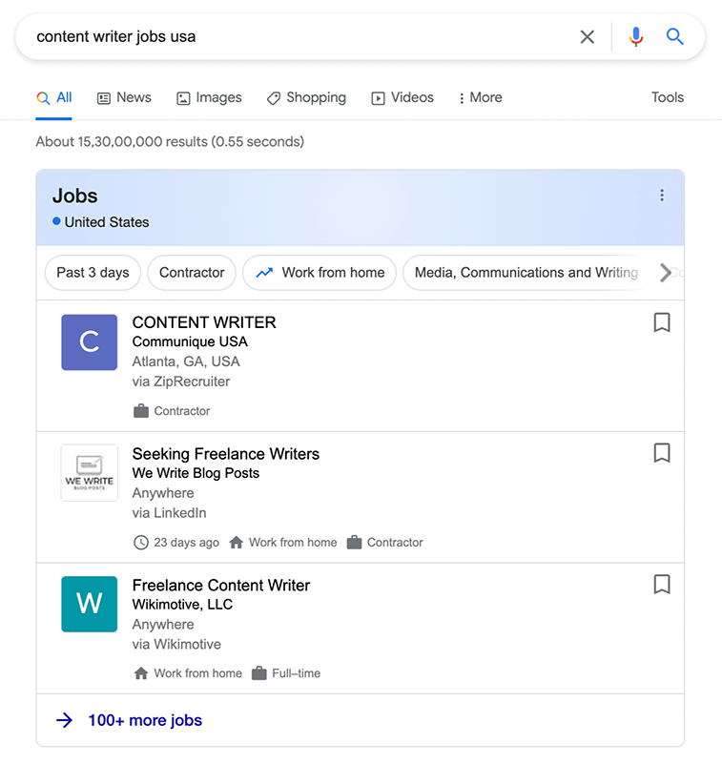Open the Jobs panel three-dot options menu

[x=662, y=196]
